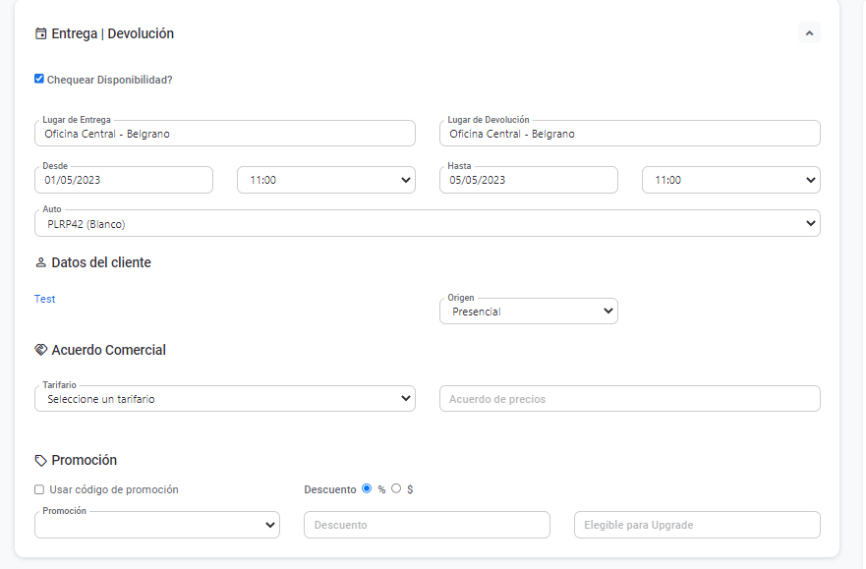Screen dimensions: 866x569
Task: Collapse the Entrega | Devolución section
Action: (809, 33)
